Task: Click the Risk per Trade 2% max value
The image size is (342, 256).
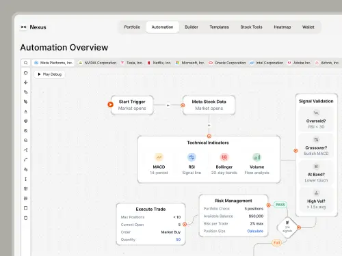Action: coord(256,224)
